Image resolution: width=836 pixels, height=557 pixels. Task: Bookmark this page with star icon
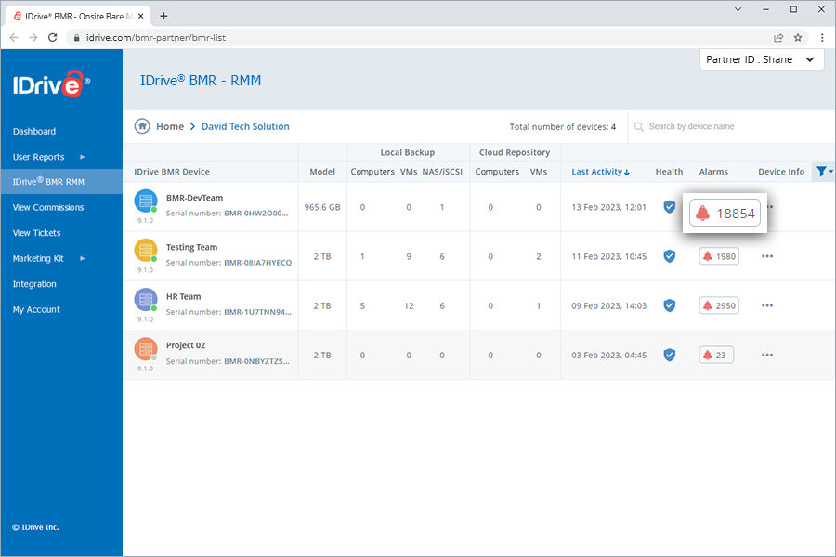798,37
